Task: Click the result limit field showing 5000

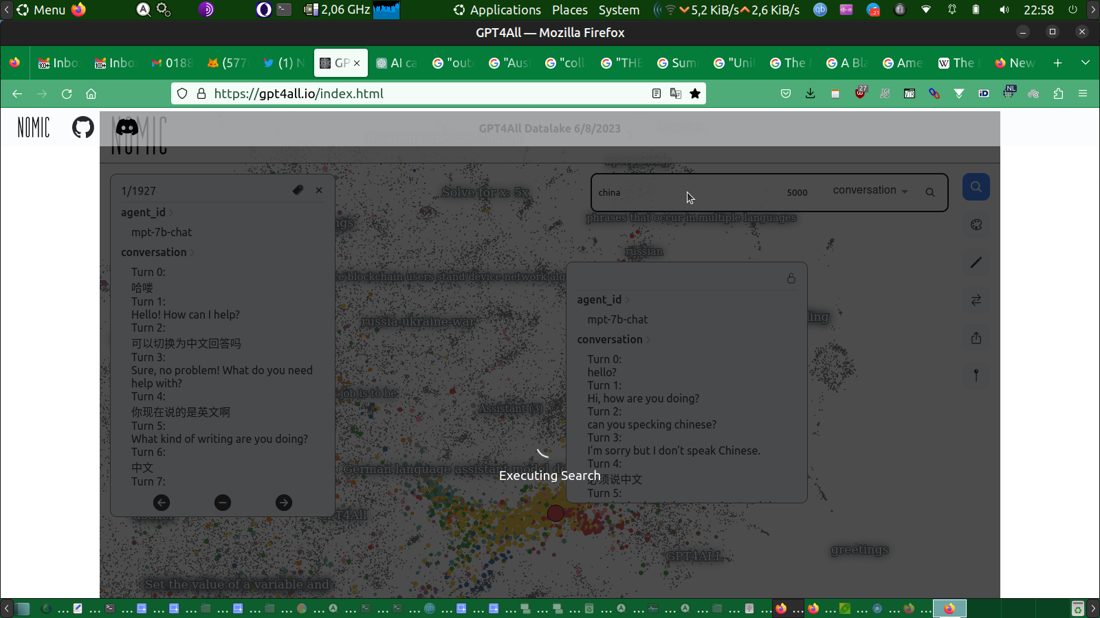Action: (x=797, y=192)
